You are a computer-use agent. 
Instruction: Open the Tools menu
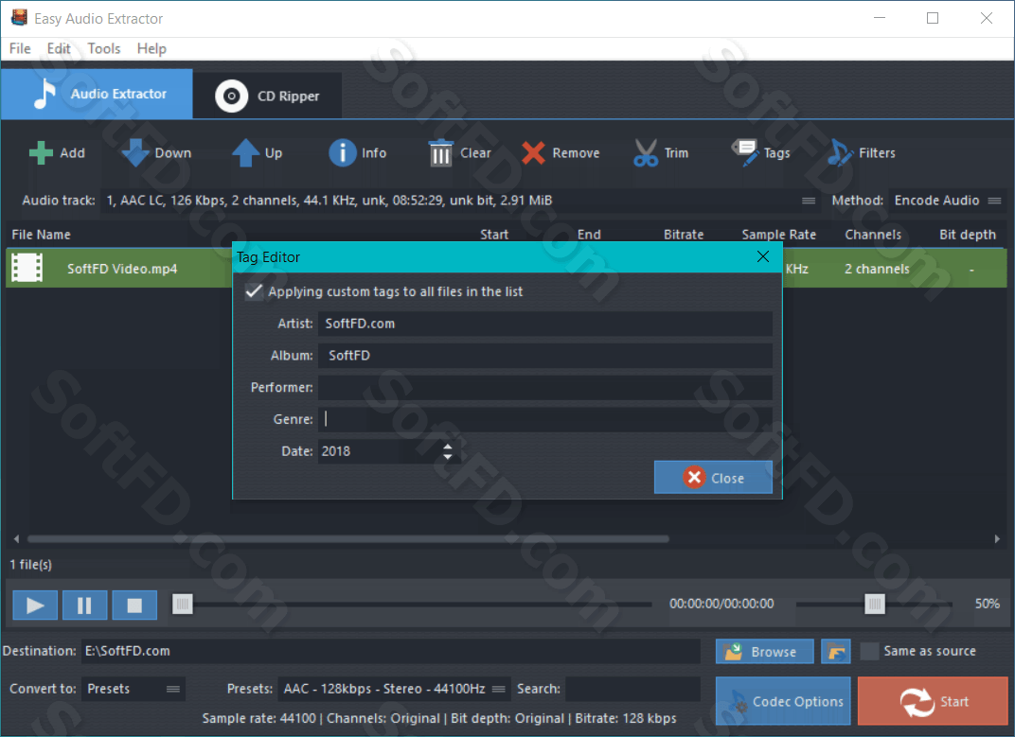tap(104, 48)
